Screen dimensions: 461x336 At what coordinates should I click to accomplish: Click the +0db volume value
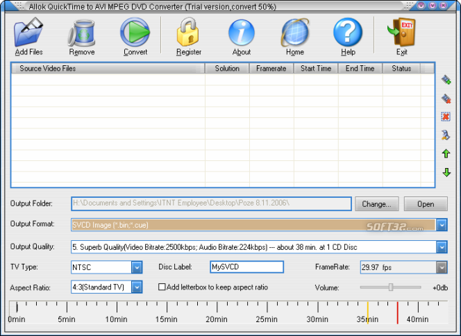tap(440, 288)
